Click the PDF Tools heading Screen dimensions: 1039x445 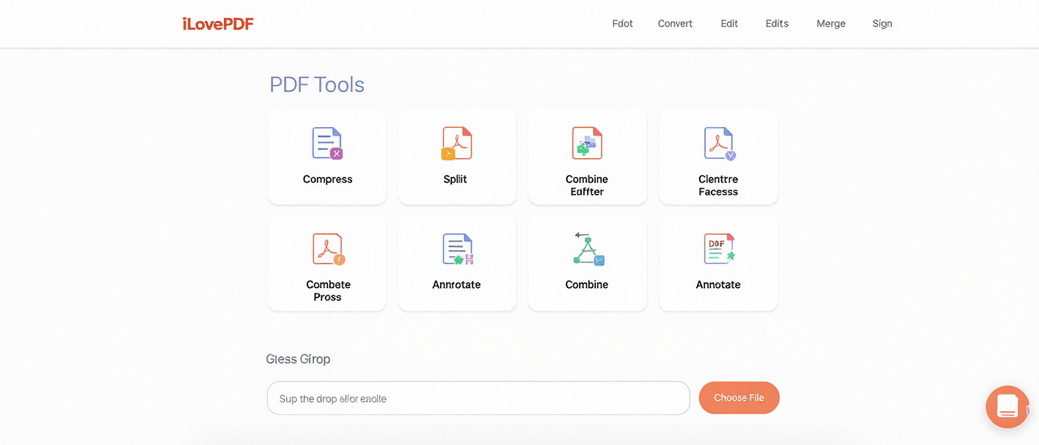point(317,85)
